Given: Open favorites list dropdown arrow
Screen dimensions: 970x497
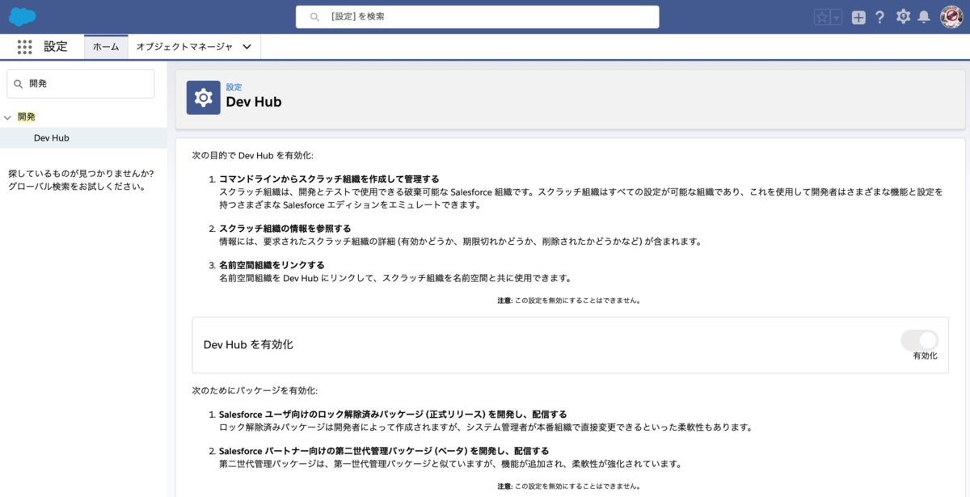Looking at the screenshot, I should pos(837,17).
